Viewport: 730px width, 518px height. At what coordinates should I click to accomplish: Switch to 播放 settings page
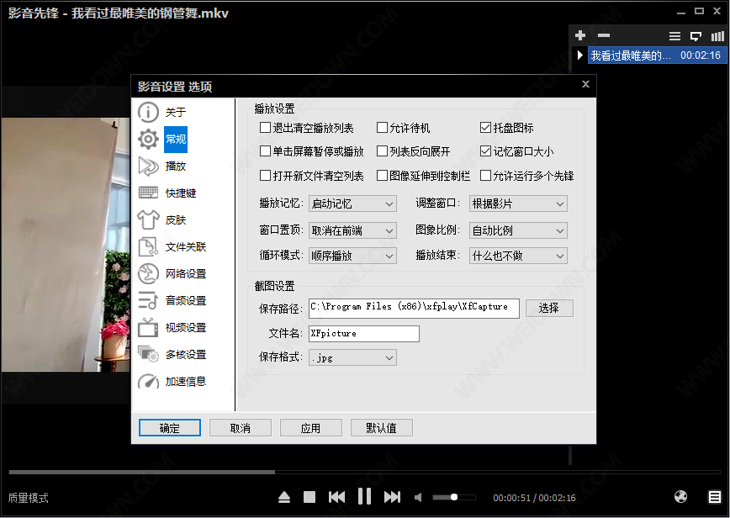[x=176, y=166]
